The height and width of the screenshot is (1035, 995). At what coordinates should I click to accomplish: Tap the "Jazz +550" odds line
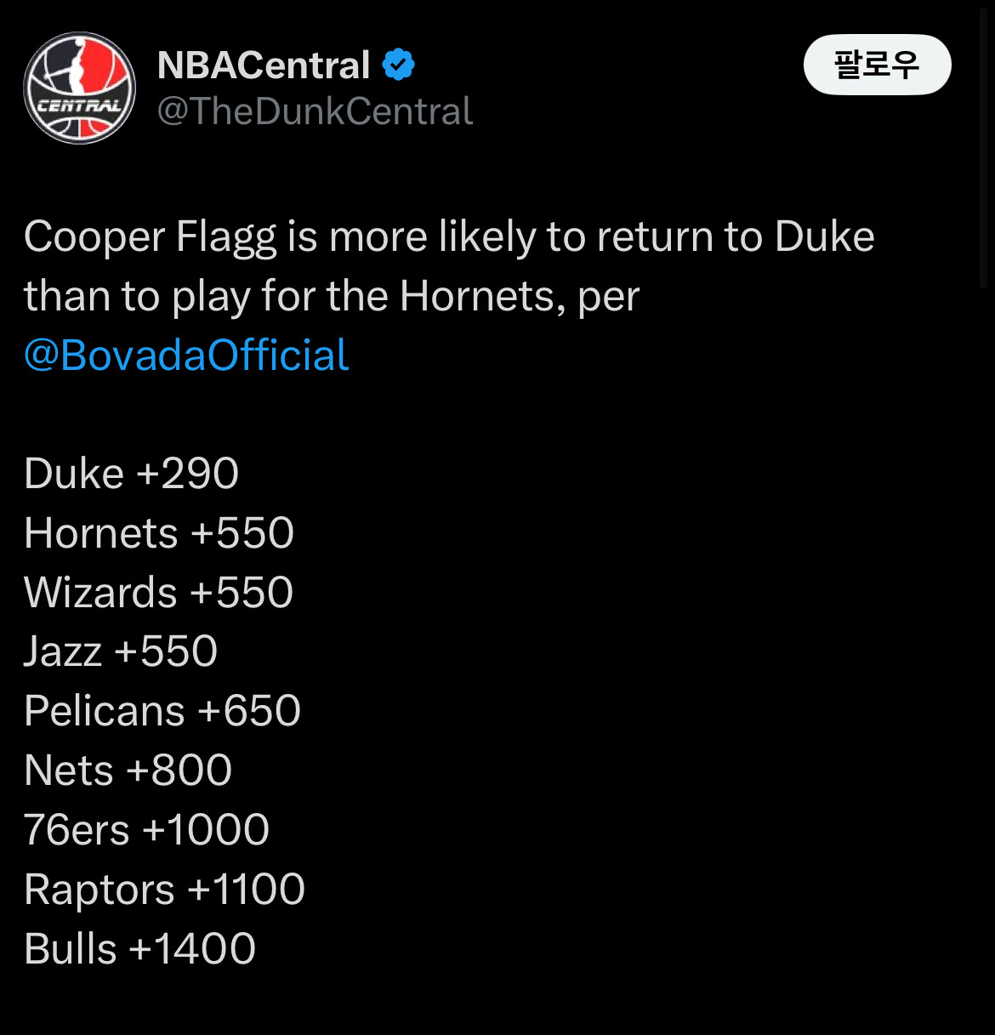click(121, 651)
